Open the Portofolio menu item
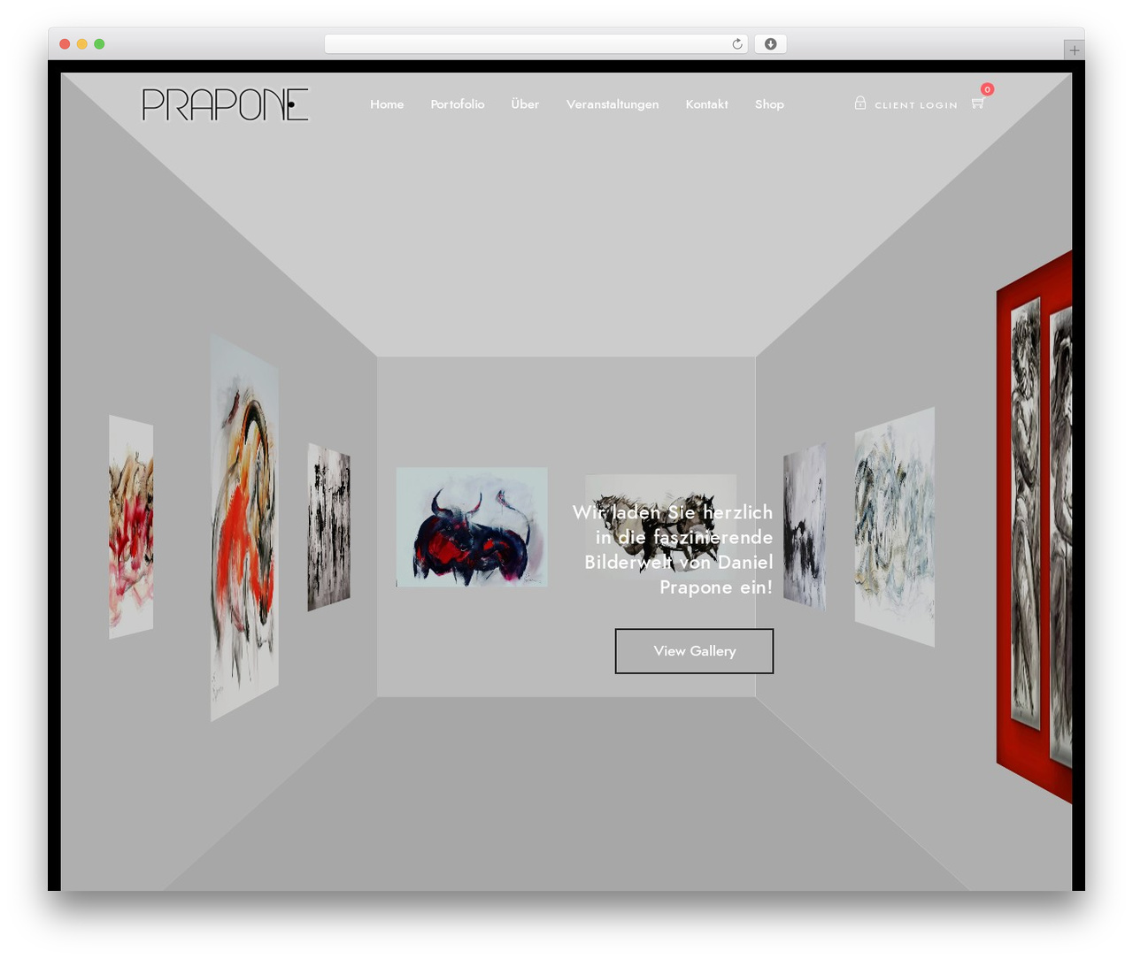The image size is (1133, 959). pos(458,104)
